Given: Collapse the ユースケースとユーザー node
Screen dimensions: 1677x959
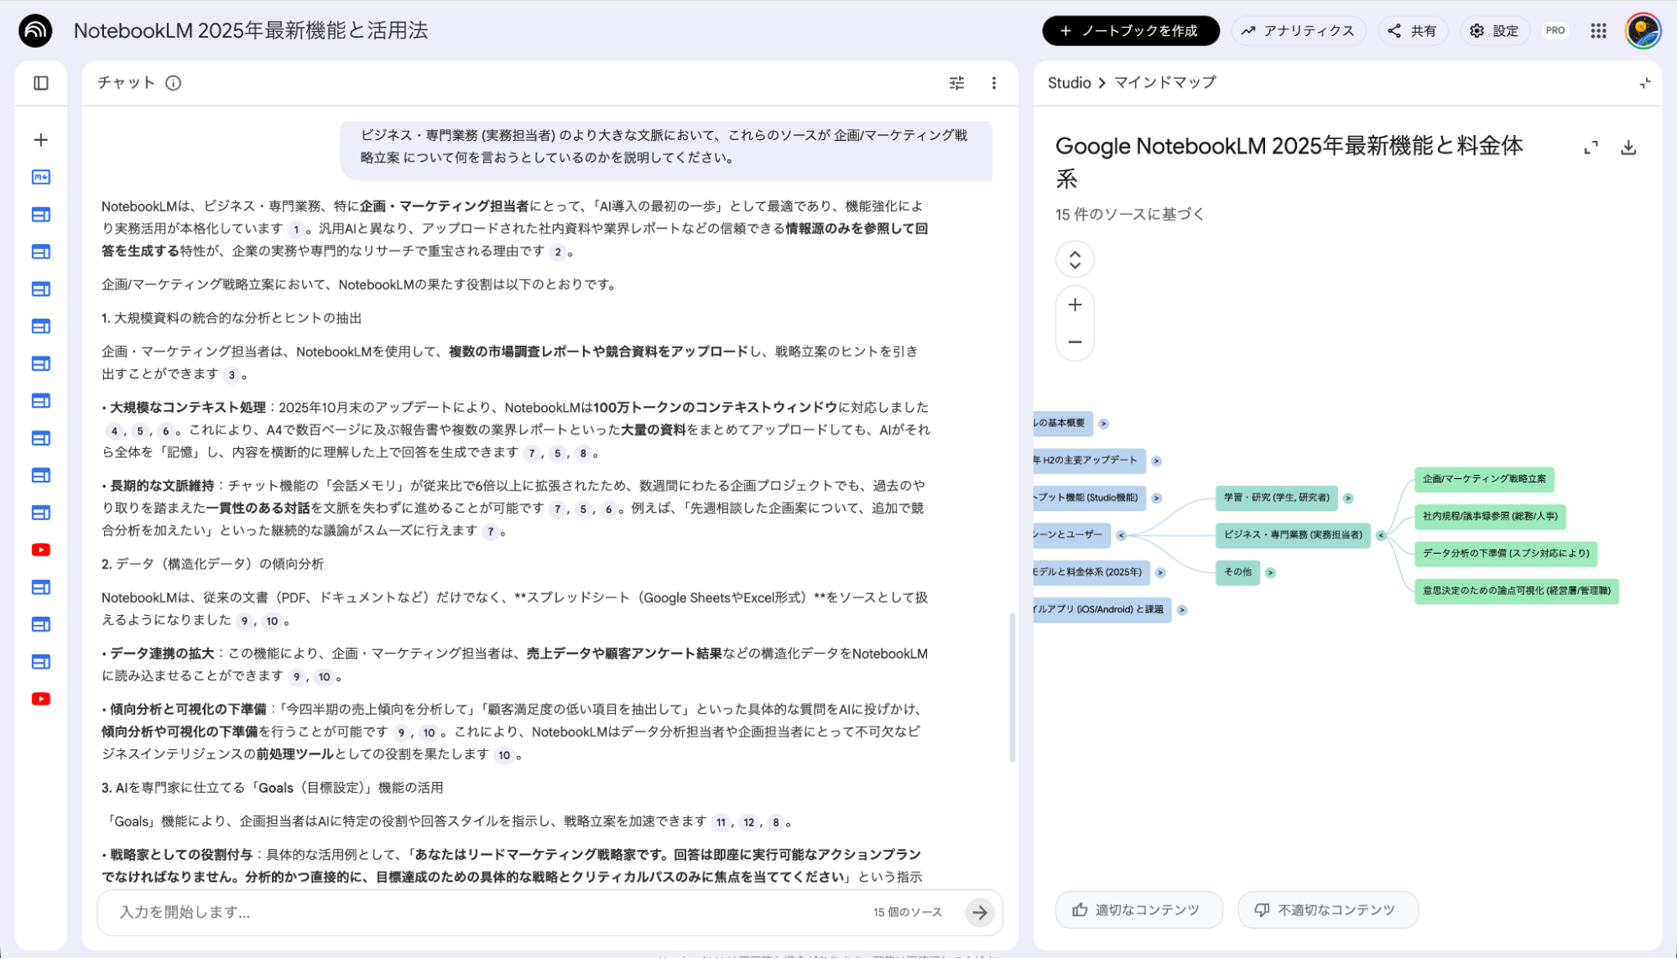Looking at the screenshot, I should point(1120,535).
